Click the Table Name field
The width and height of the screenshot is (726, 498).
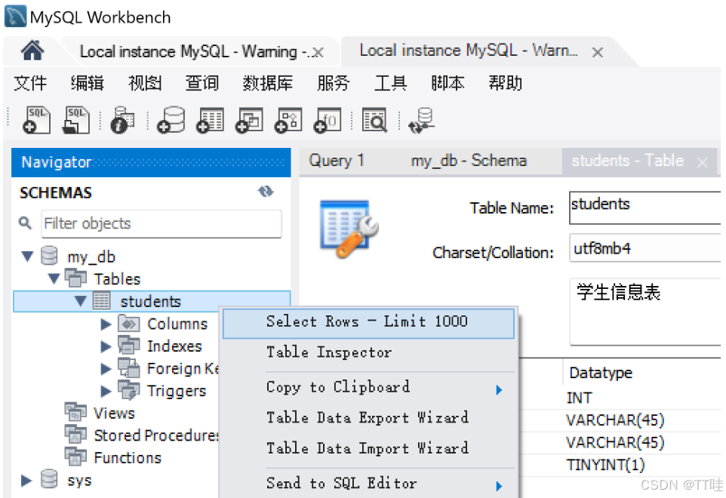645,207
